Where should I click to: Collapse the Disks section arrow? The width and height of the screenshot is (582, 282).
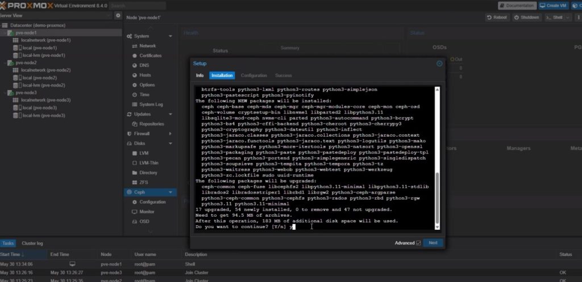pos(171,144)
